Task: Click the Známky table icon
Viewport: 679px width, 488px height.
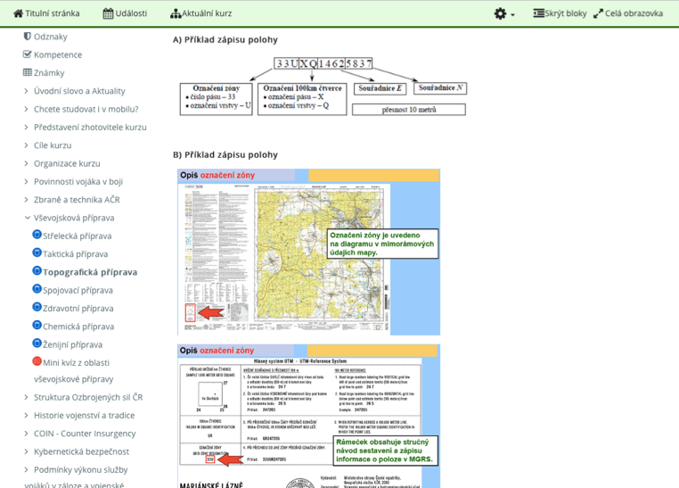Action: point(28,72)
